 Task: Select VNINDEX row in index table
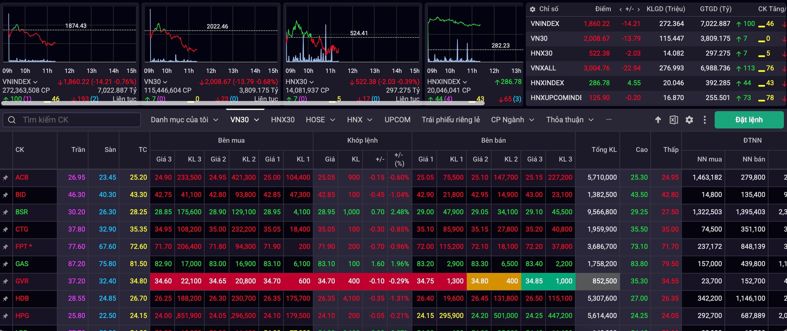point(656,24)
